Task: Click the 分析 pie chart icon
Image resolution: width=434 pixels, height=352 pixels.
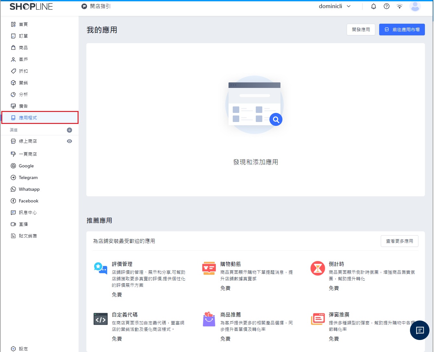Action: coord(13,94)
